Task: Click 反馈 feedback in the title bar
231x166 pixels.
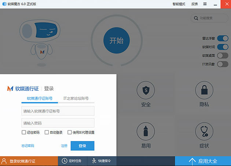Action: (194, 4)
